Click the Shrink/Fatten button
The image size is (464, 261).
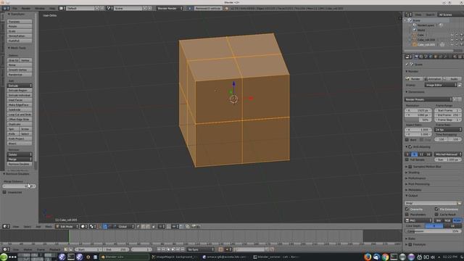(x=20, y=36)
